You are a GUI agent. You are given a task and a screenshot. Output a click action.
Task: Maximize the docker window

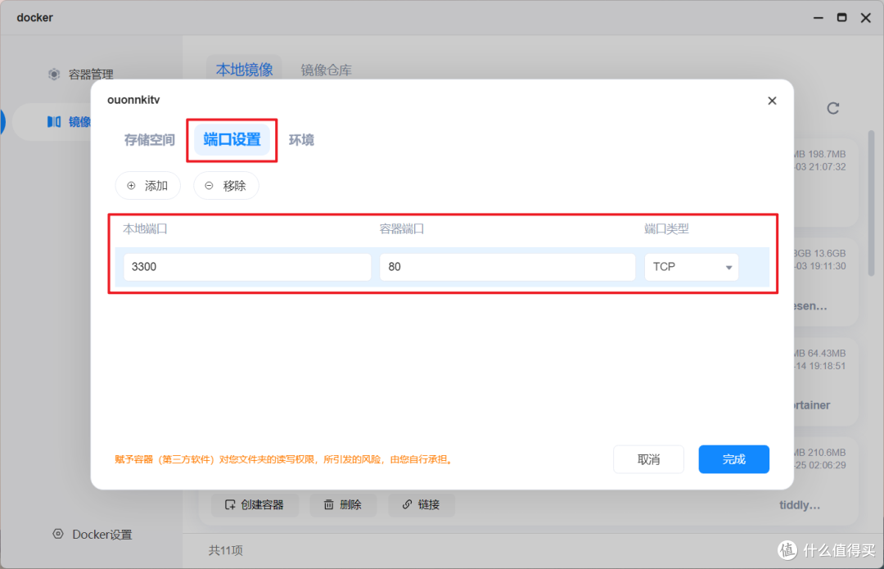841,18
